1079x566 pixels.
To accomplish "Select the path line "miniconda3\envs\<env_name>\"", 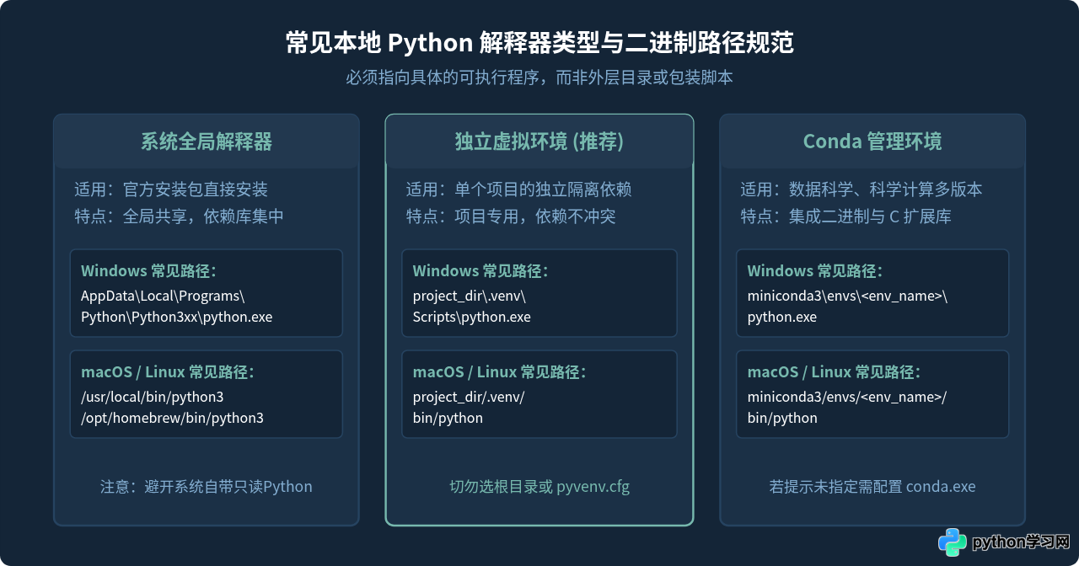I will point(848,296).
